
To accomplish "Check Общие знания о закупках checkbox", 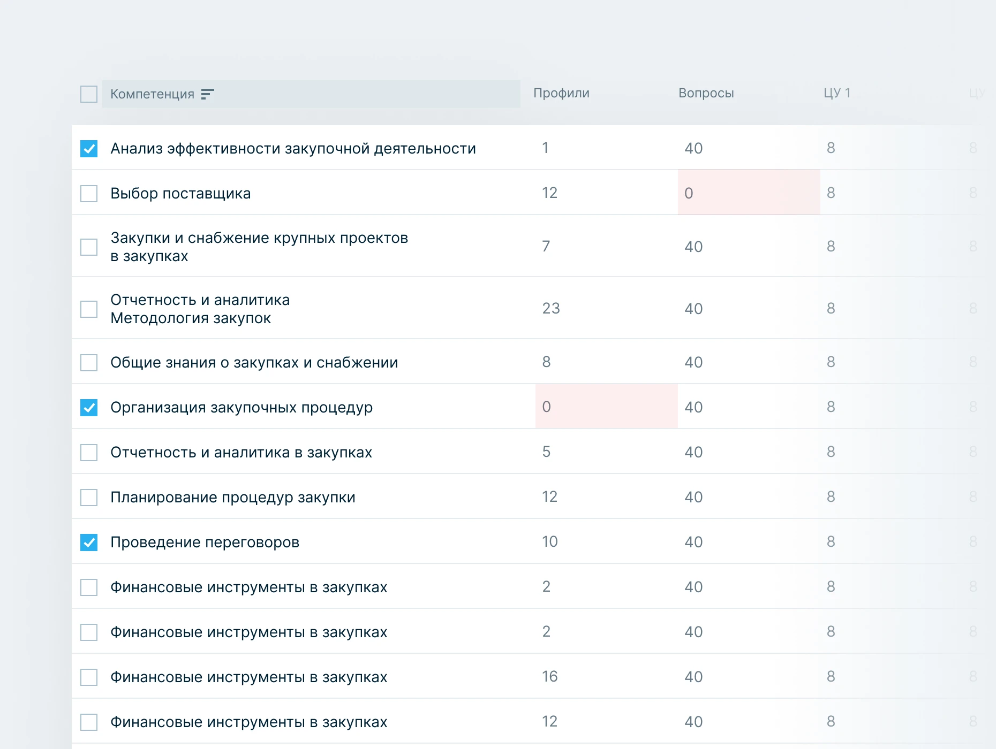I will point(89,363).
